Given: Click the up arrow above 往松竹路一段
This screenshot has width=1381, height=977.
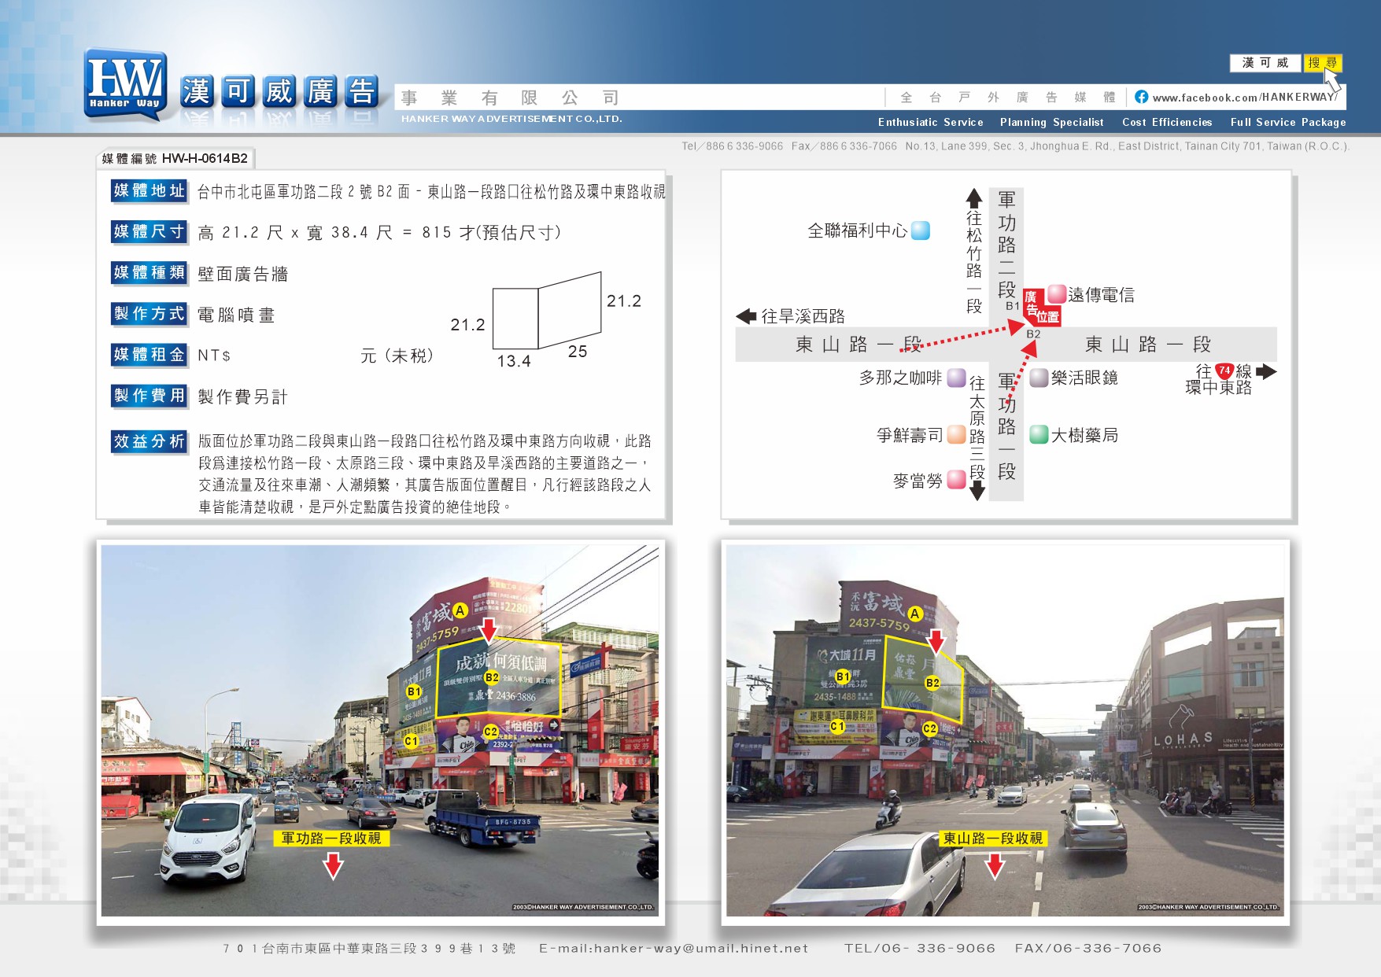Looking at the screenshot, I should 974,197.
